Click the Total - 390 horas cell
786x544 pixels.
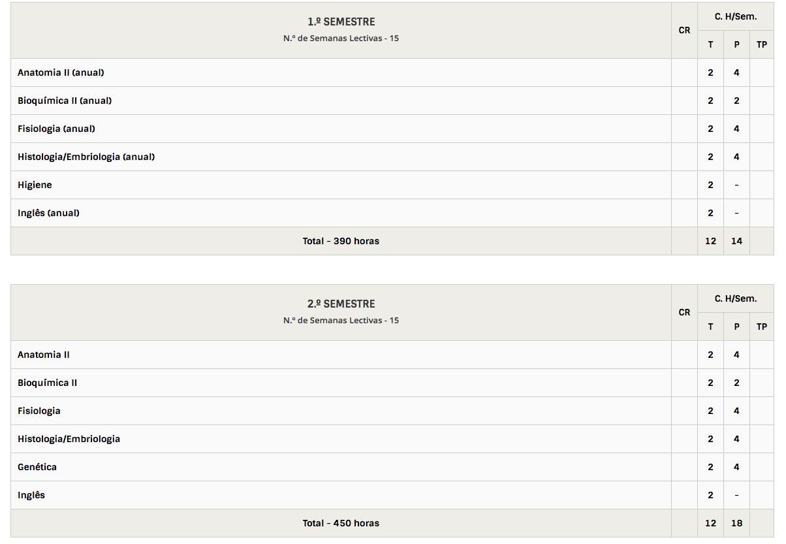point(341,241)
